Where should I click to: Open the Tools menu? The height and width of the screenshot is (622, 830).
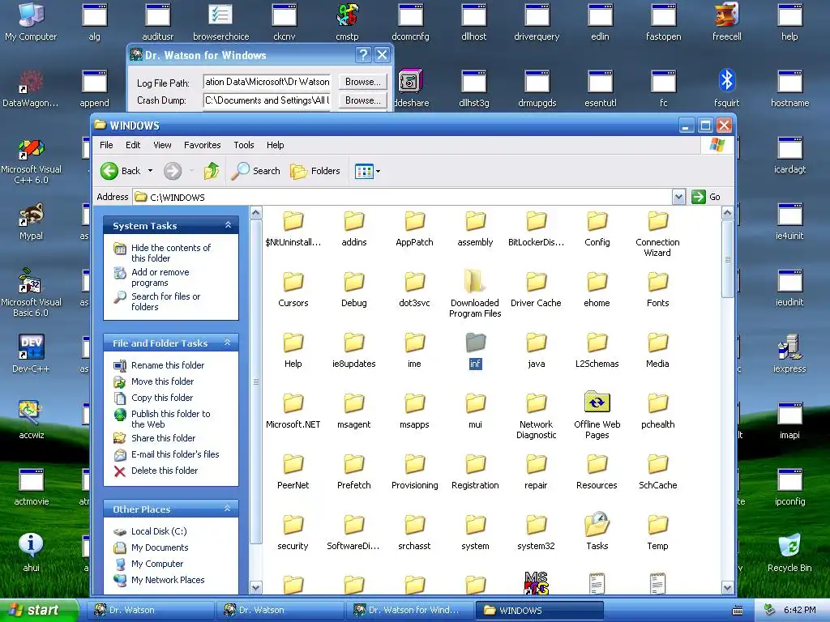(x=243, y=145)
